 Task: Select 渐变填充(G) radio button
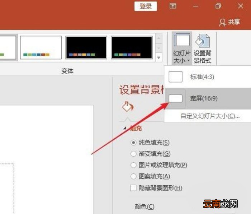point(133,154)
